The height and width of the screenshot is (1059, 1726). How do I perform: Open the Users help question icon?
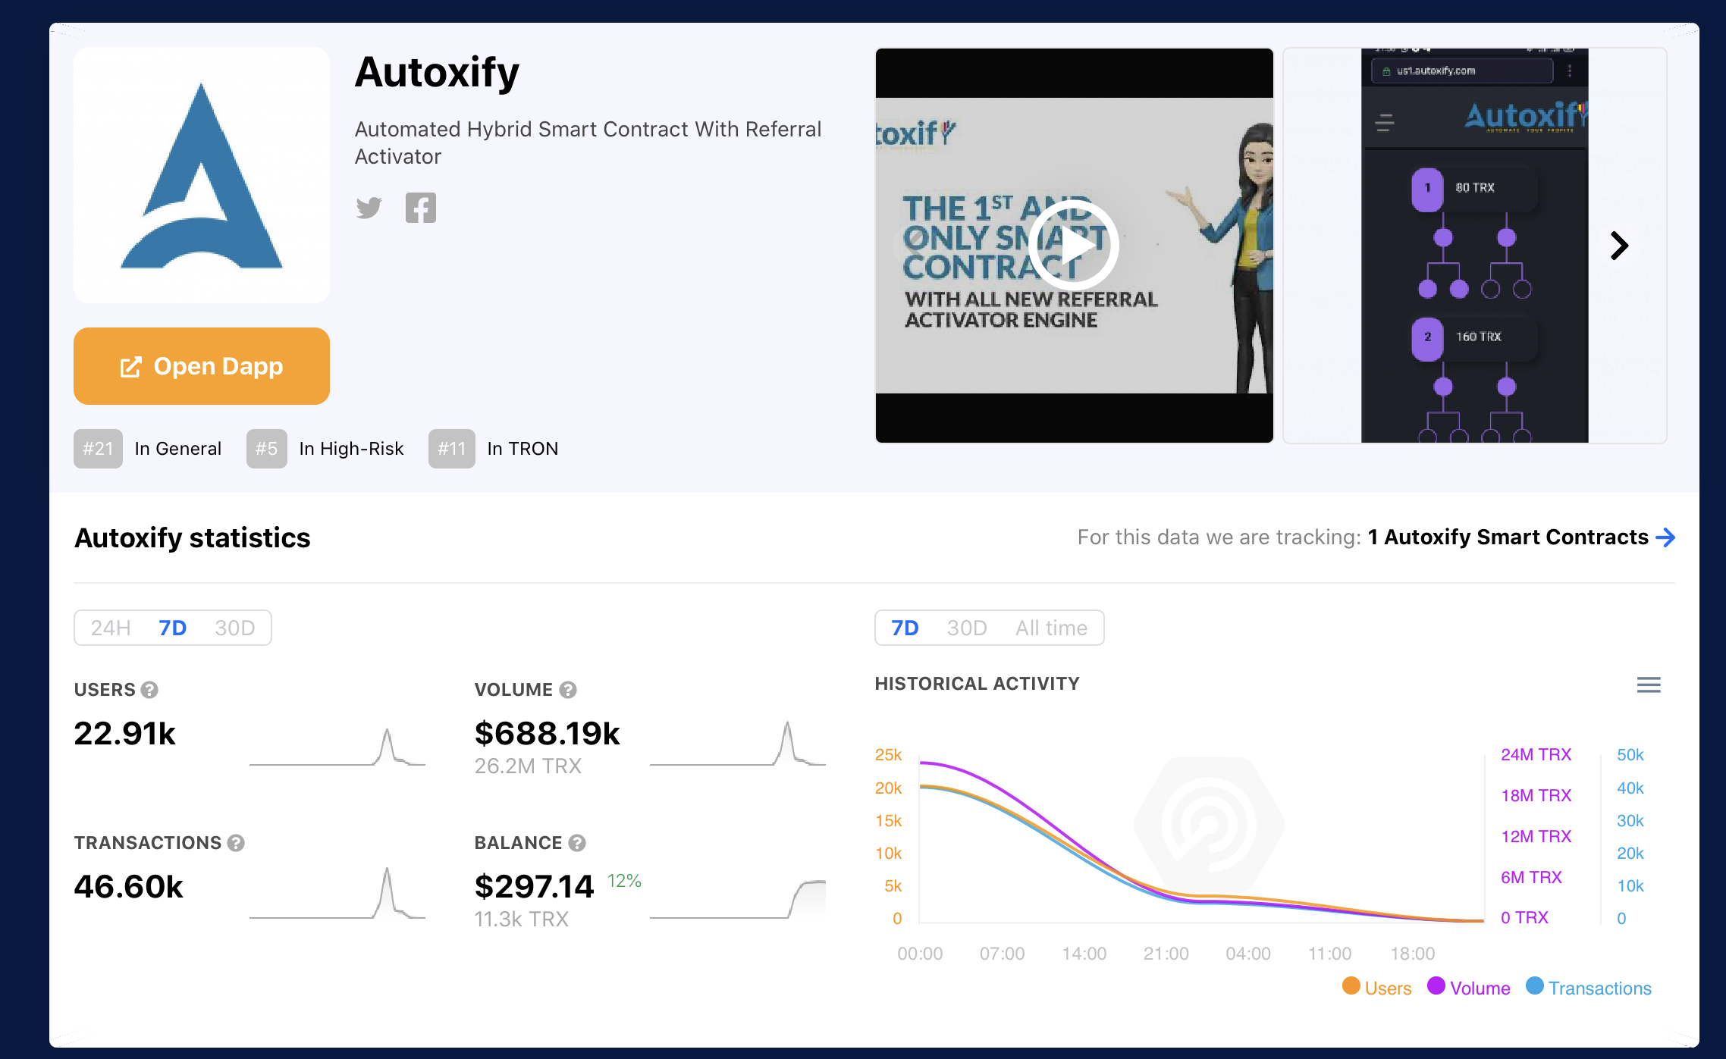[149, 690]
